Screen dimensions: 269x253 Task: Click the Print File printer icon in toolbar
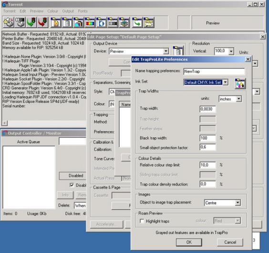[x=9, y=22]
